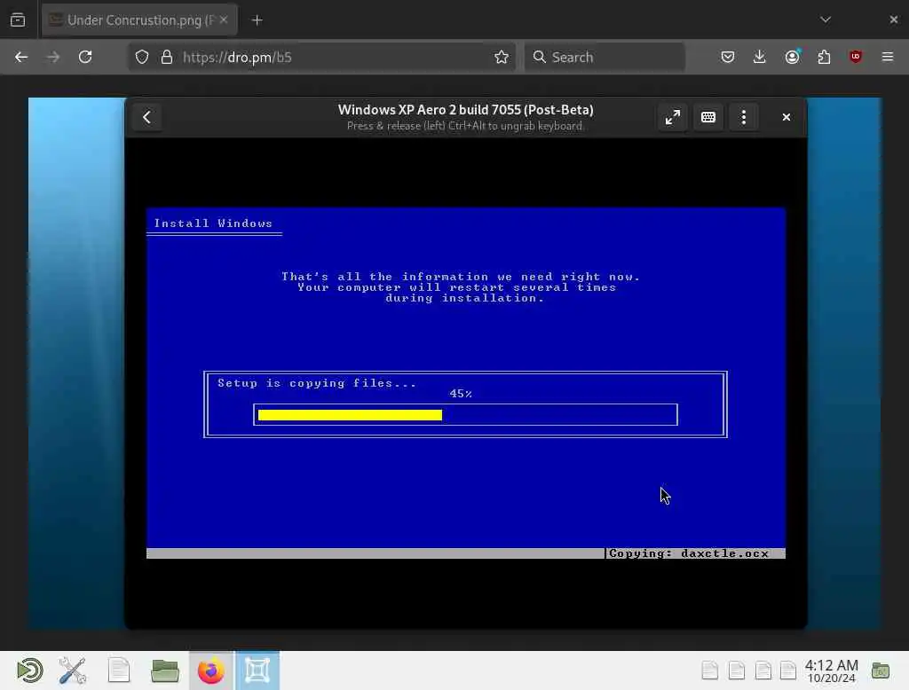Focus the address bar with dro.pm/b5
Image resolution: width=909 pixels, height=690 pixels.
click(x=321, y=57)
